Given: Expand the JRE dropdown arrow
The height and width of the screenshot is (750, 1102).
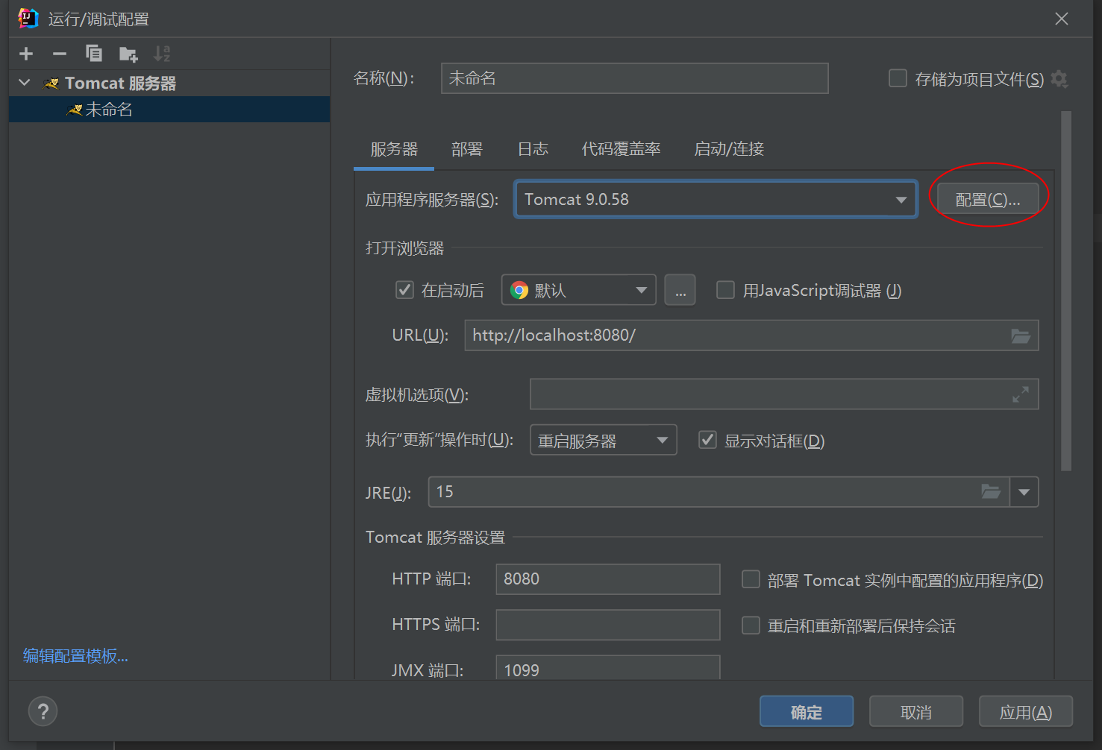Looking at the screenshot, I should coord(1024,492).
